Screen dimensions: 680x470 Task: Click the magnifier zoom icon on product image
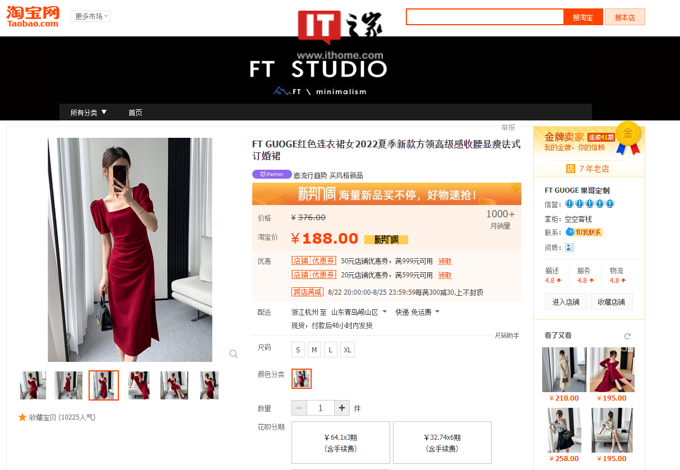[233, 353]
